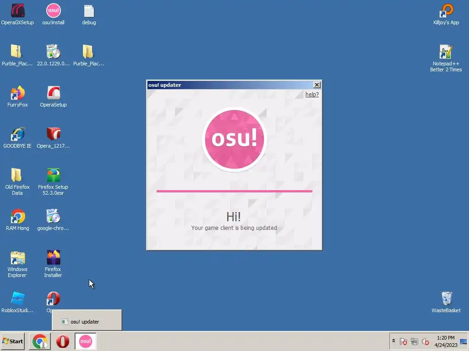Show hidden tray icons arrow
The height and width of the screenshot is (351, 469).
point(393,341)
